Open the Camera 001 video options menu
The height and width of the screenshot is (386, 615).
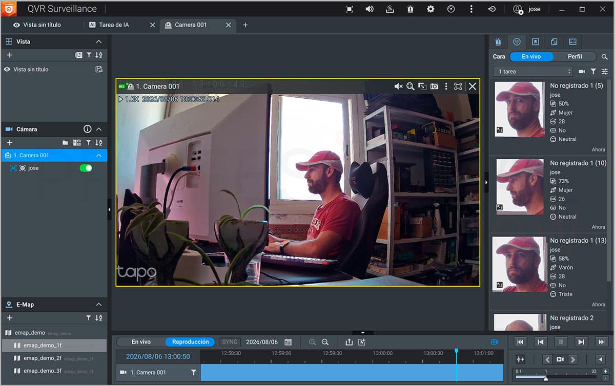click(446, 87)
